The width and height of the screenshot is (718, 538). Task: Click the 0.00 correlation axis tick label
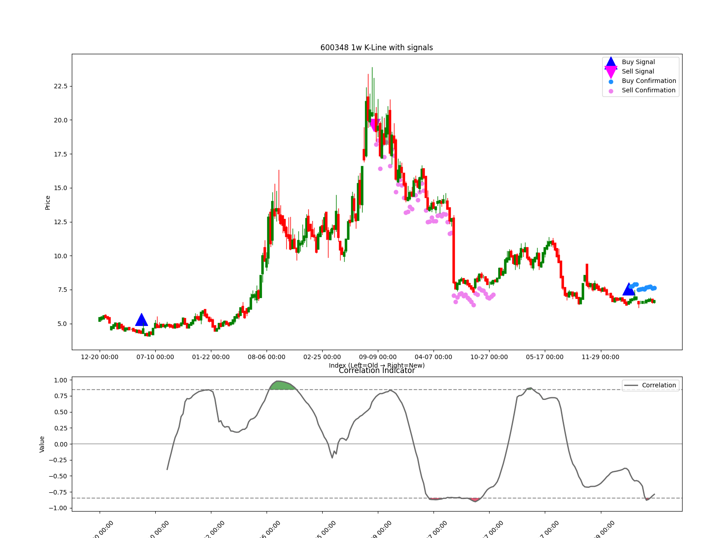point(61,444)
